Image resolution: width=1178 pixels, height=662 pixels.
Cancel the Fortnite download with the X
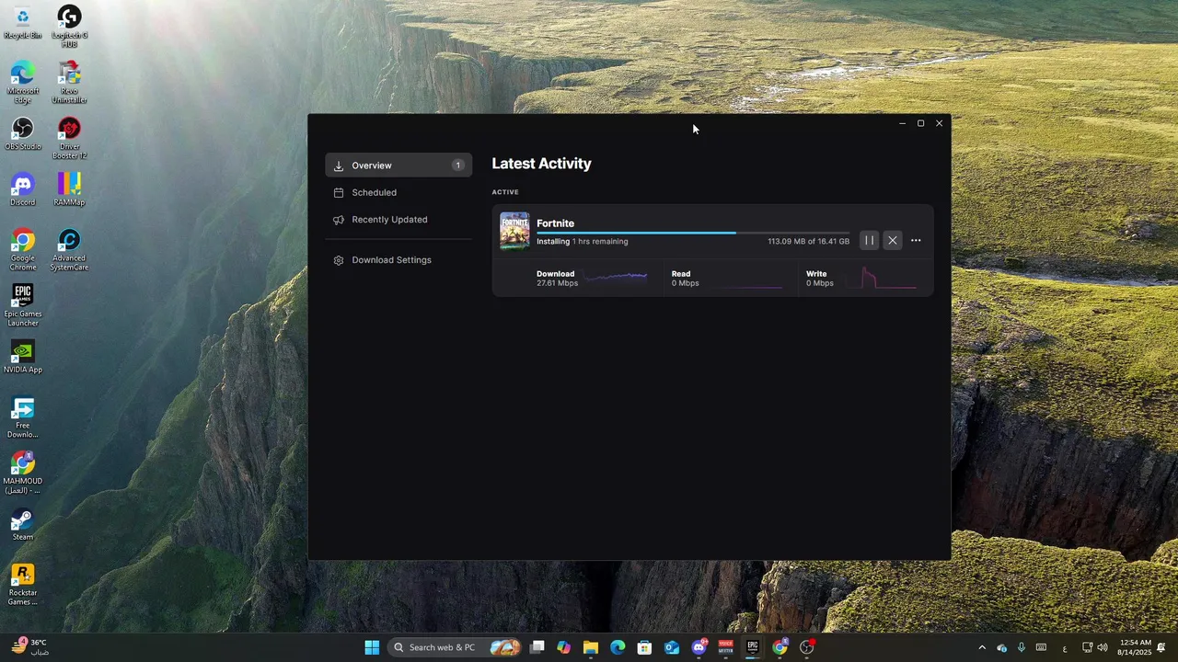(892, 241)
